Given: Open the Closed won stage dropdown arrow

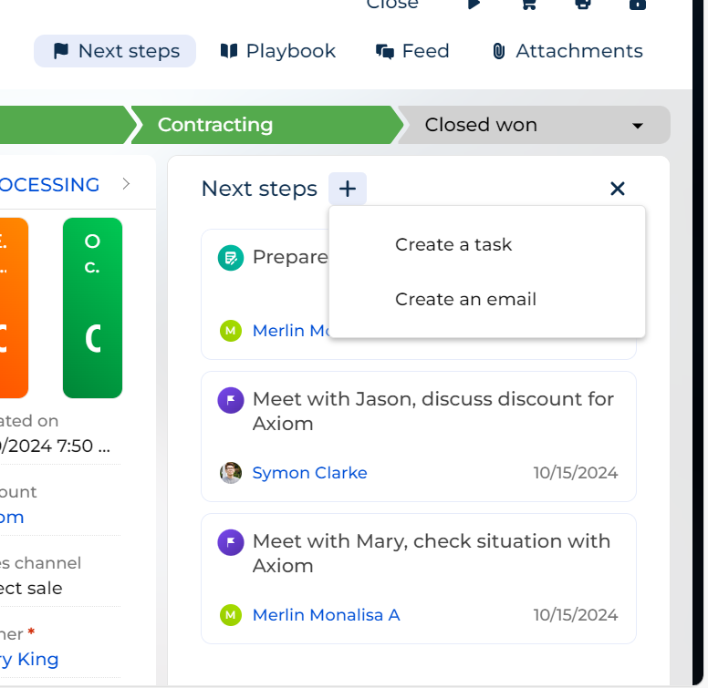Looking at the screenshot, I should pyautogui.click(x=638, y=126).
